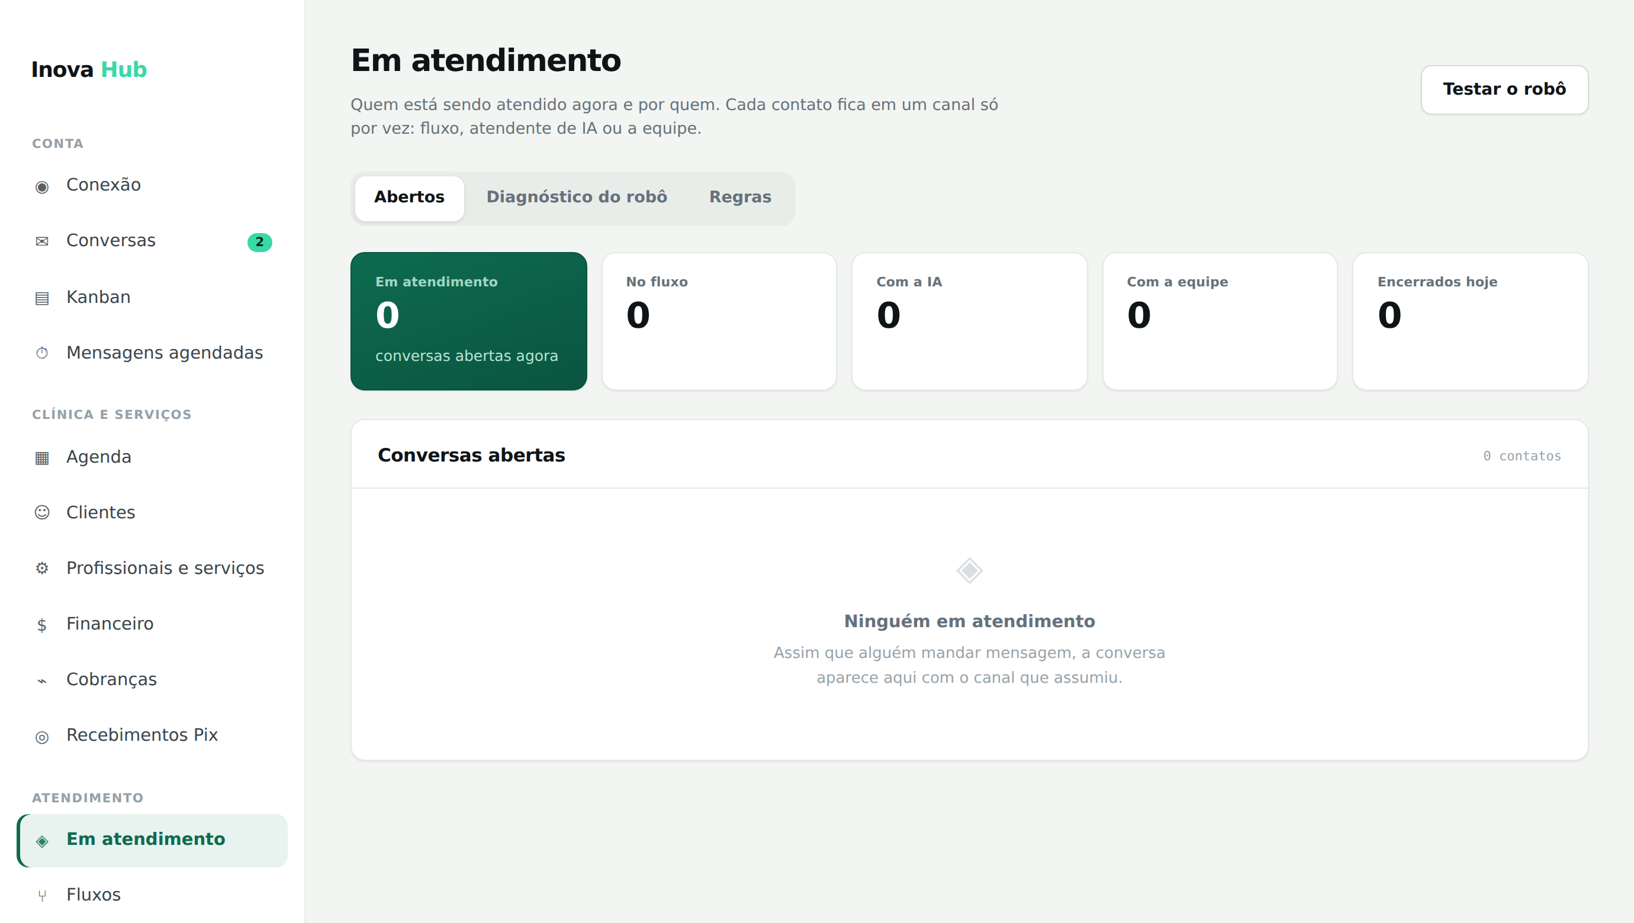Select Em atendimento in the sidebar
This screenshot has width=1634, height=923.
click(x=152, y=840)
